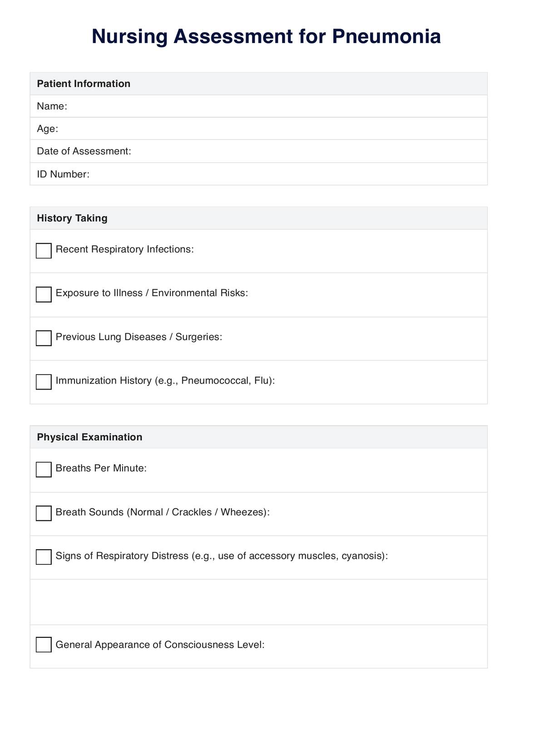Check the Recent Respiratory Infections checkbox
Viewport: 534px width, 740px height.
tap(44, 251)
